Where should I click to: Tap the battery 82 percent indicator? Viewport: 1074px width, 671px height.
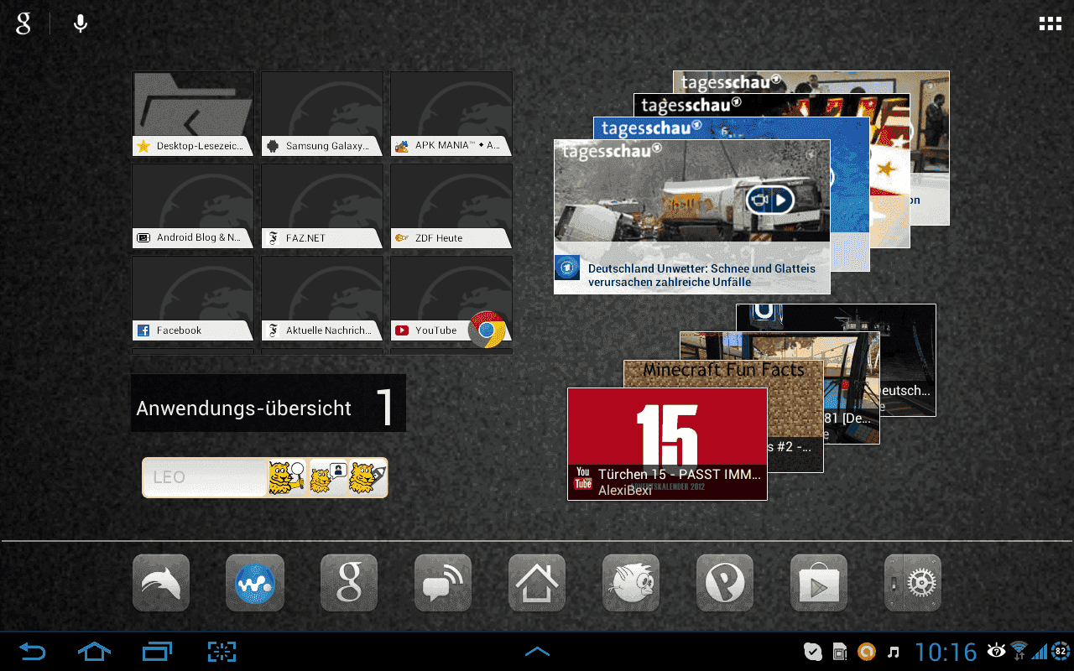click(x=1061, y=651)
